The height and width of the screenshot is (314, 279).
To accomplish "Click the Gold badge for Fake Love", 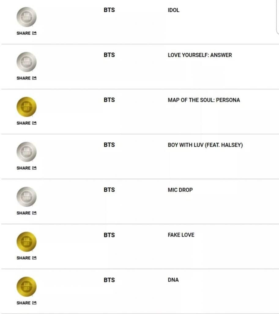I will [26, 242].
